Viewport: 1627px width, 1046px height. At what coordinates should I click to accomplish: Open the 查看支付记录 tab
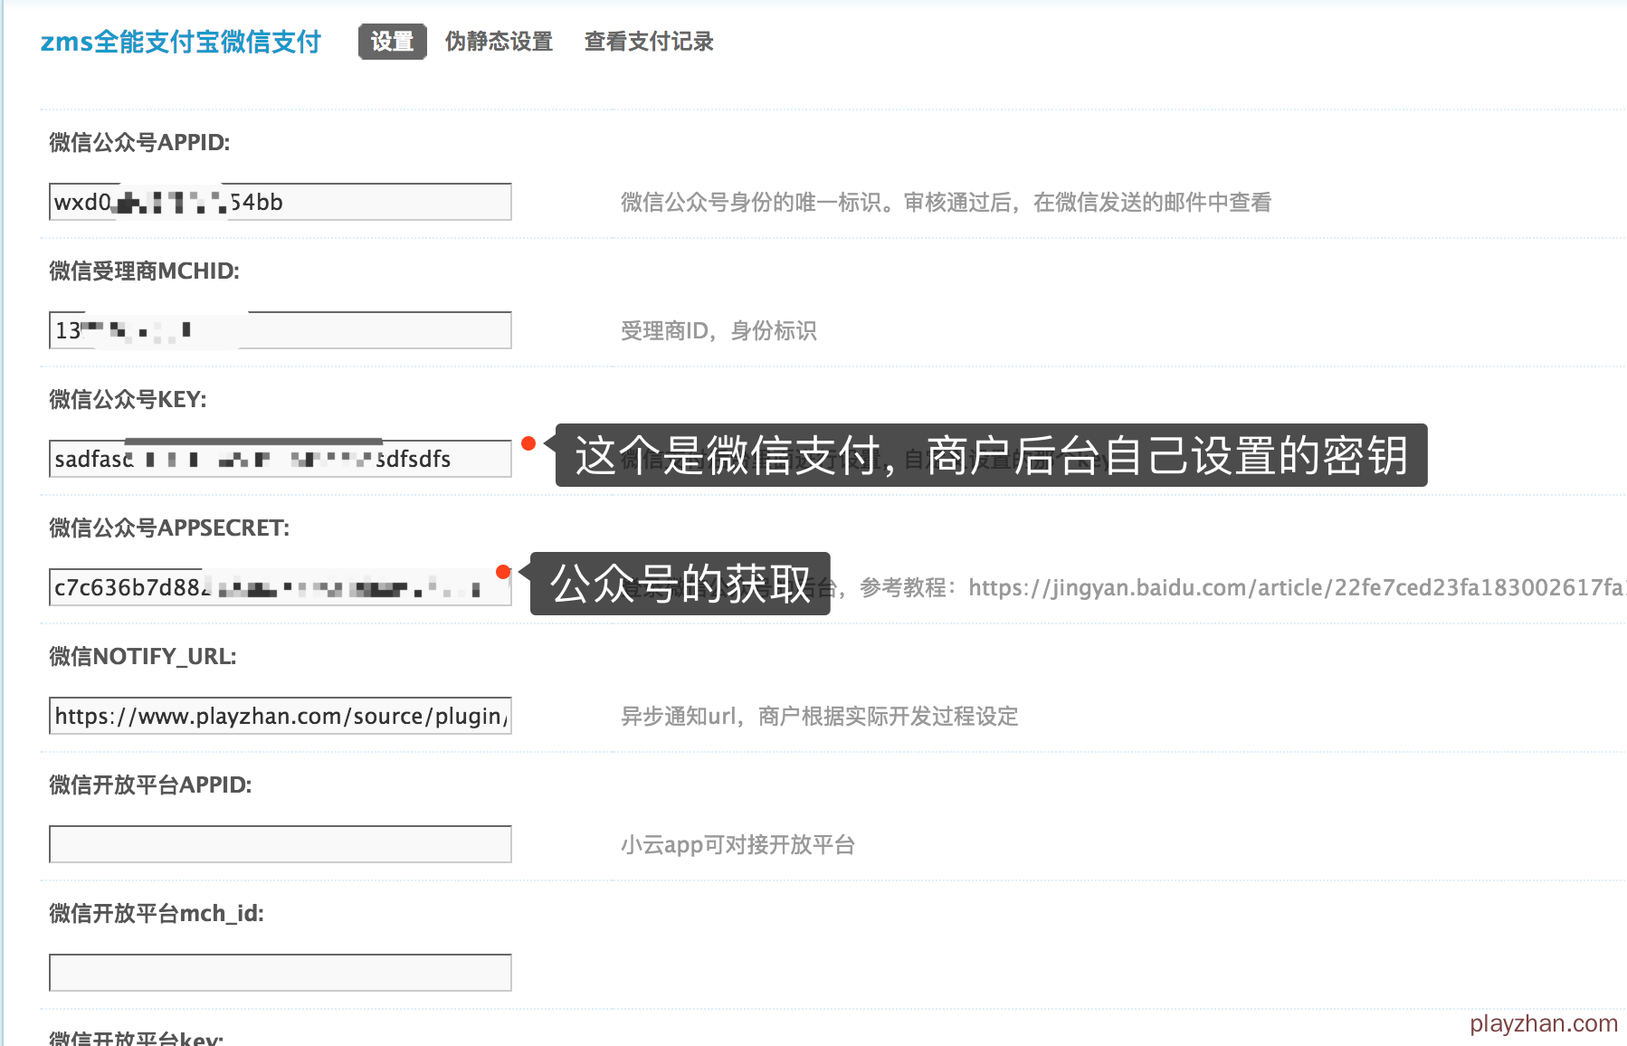[649, 42]
